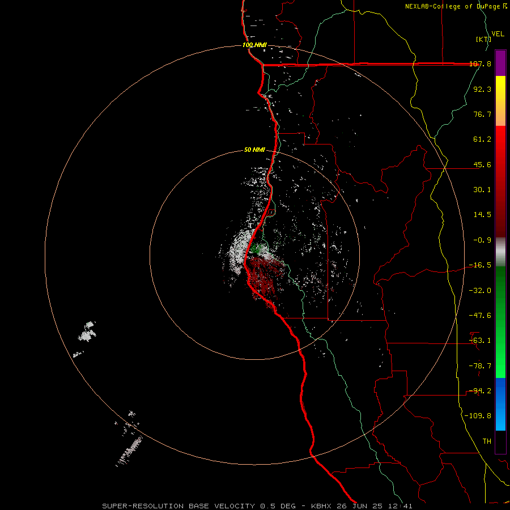Click the -109.8 legend value
Image resolution: width=510 pixels, height=510 pixels.
point(478,416)
